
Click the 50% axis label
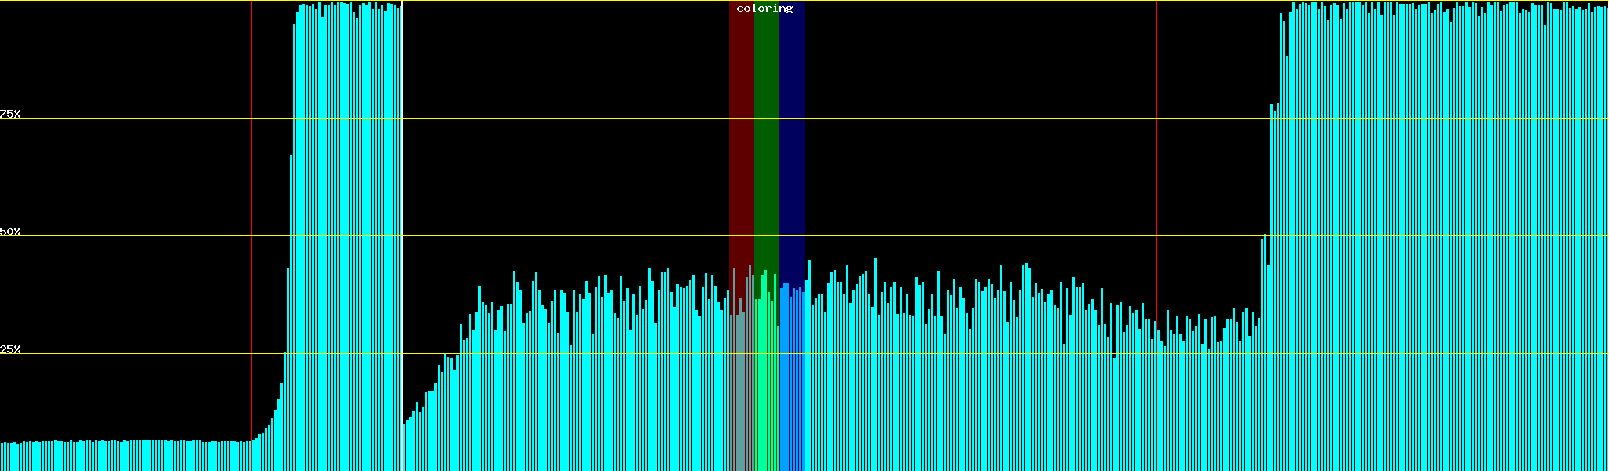(10, 232)
